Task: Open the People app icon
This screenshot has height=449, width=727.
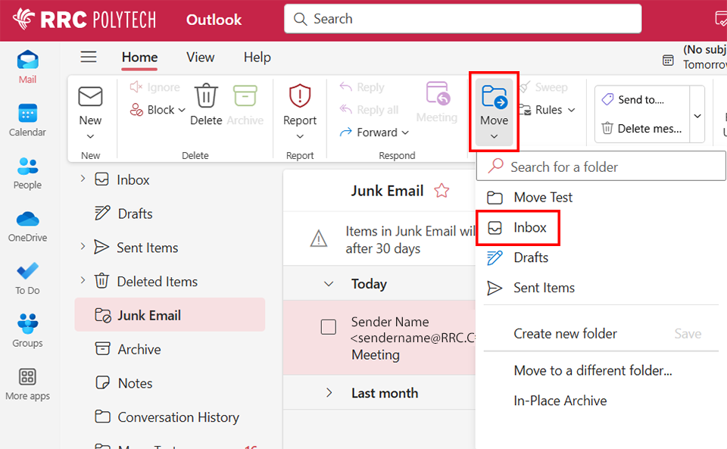Action: [27, 167]
